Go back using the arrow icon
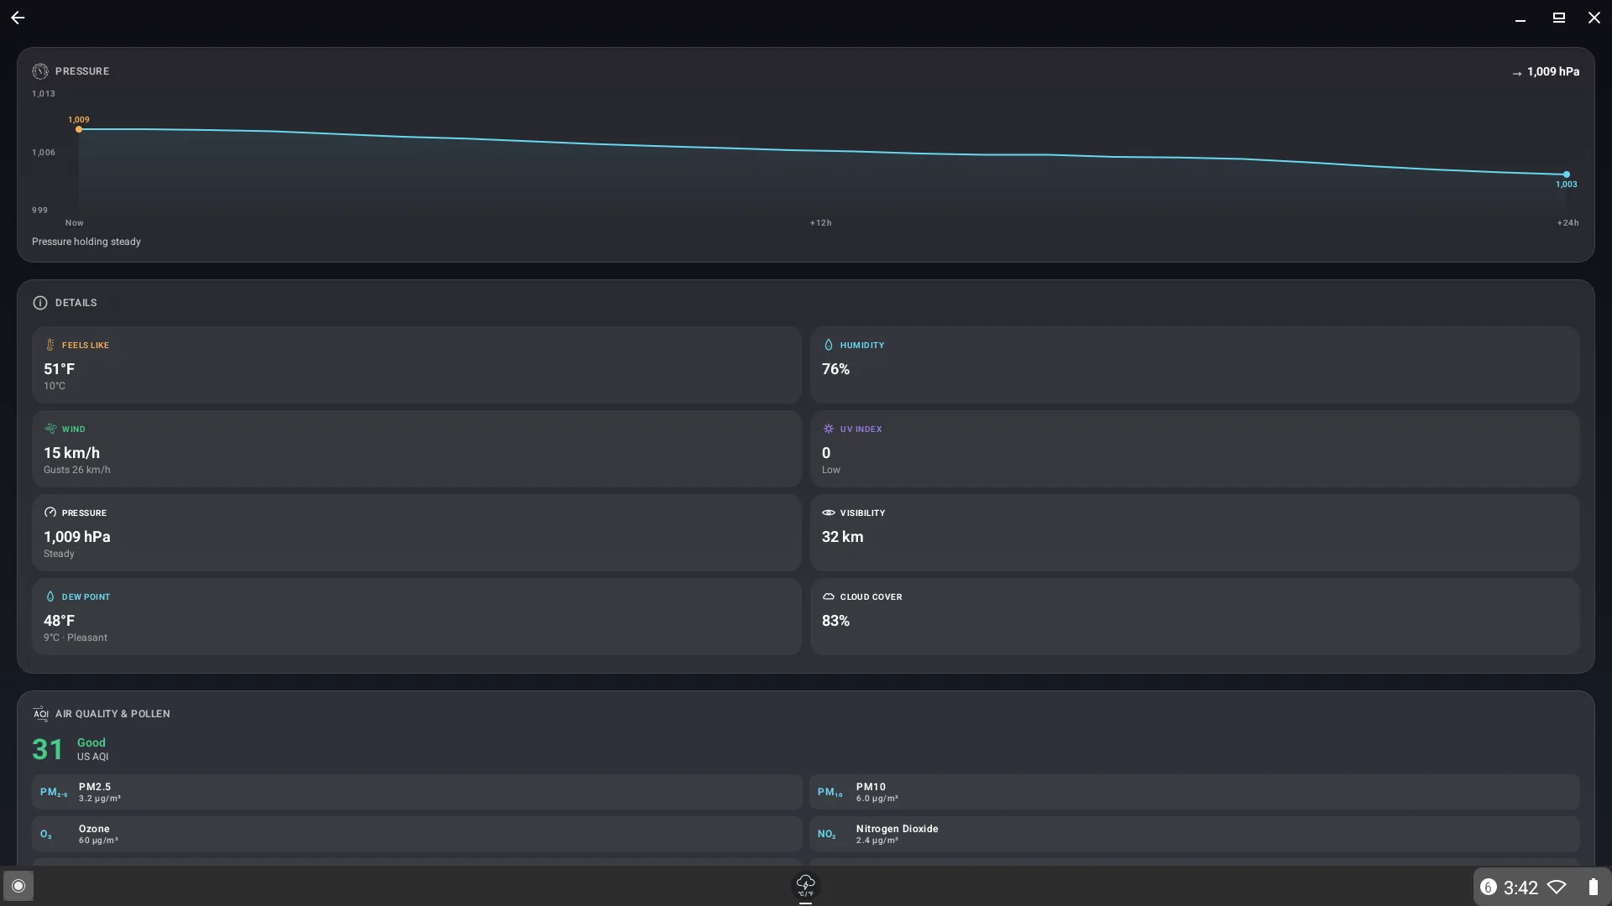1612x906 pixels. [18, 18]
